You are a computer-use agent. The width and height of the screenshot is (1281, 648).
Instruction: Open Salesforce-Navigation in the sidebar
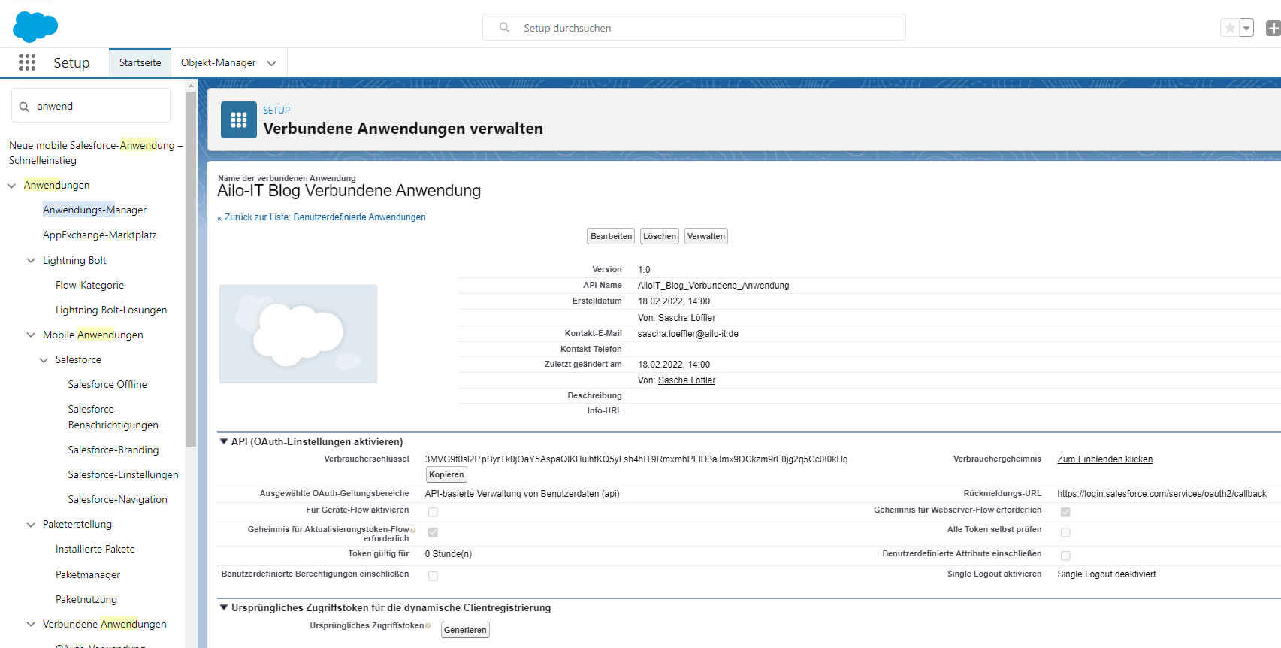(118, 500)
